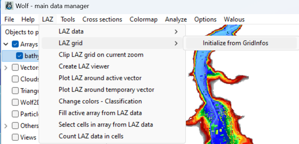The image size is (299, 144).
Task: Expand the Others tree node
Action: [x=6, y=125]
